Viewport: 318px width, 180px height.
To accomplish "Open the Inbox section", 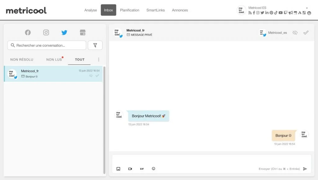I will 108,10.
